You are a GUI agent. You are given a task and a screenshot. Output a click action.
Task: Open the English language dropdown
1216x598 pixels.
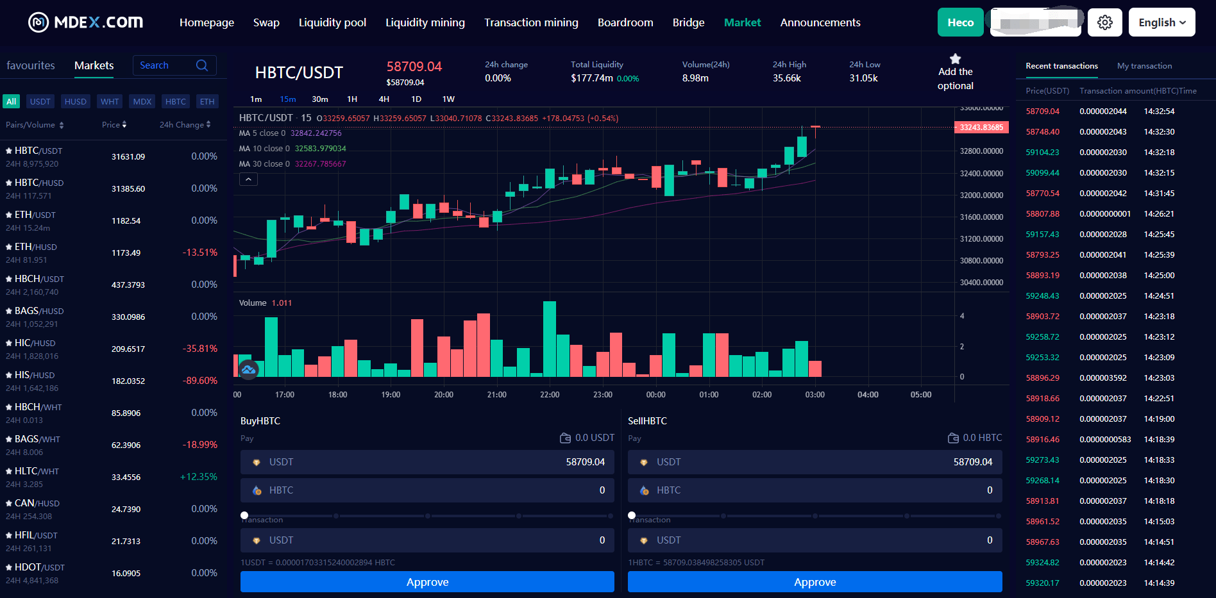[1161, 22]
